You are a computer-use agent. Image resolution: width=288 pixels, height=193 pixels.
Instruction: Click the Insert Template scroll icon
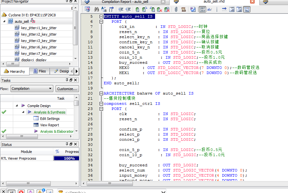[x=183, y=10]
